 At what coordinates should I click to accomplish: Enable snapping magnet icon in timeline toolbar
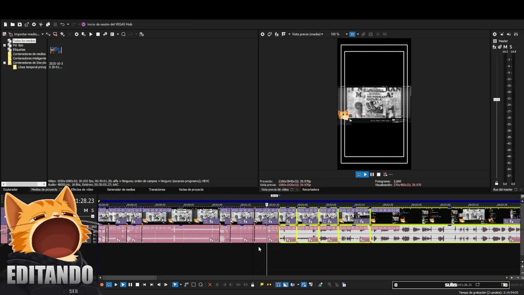pos(278,285)
